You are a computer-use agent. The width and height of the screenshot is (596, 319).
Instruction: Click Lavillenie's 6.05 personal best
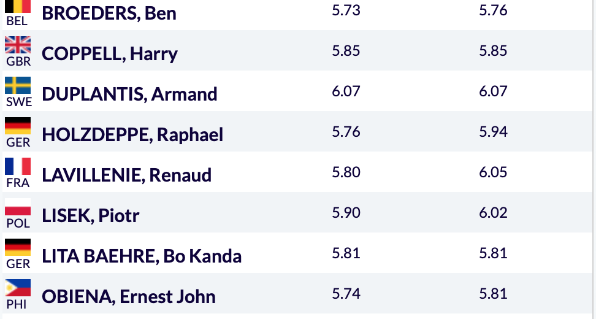tap(493, 172)
